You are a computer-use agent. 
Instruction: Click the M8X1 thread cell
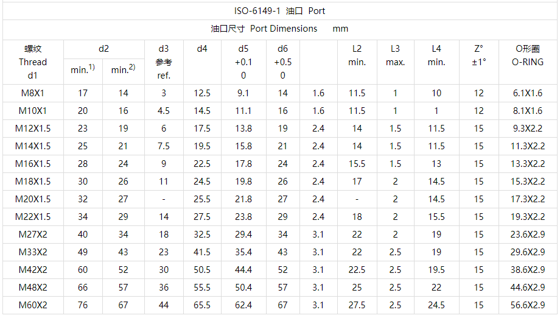coord(33,93)
